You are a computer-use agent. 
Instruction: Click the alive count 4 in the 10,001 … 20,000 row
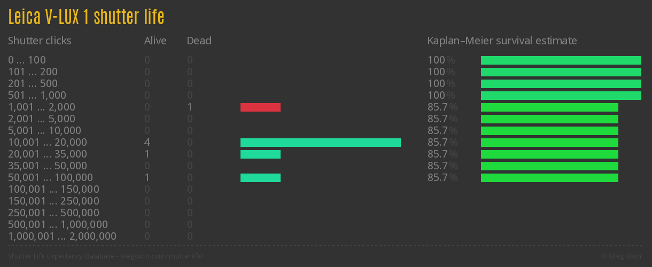coord(147,143)
